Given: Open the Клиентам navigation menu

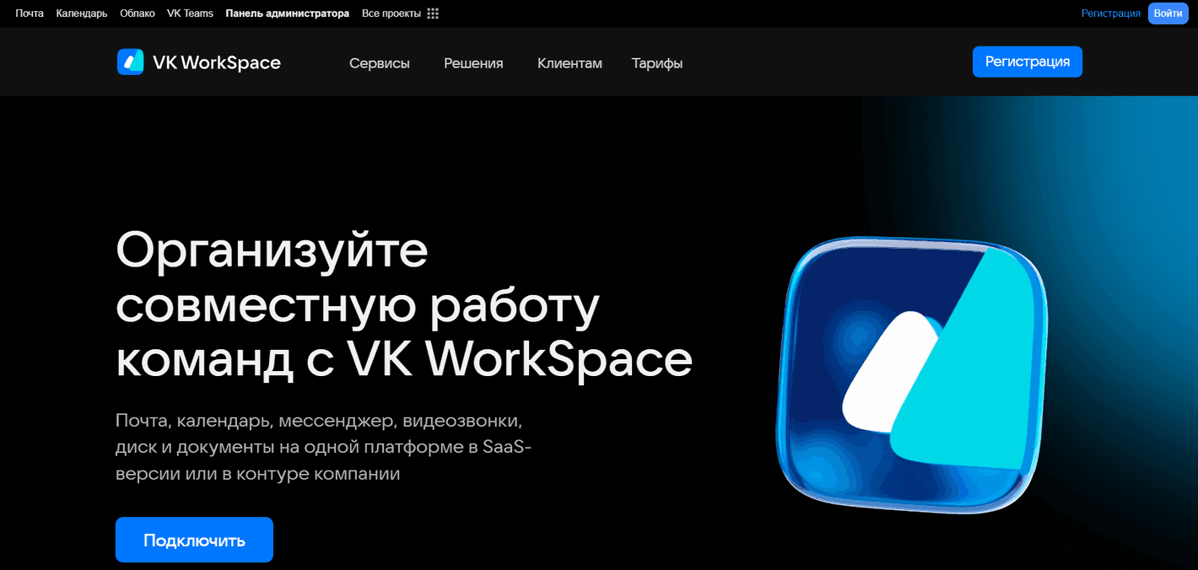Looking at the screenshot, I should tap(569, 63).
